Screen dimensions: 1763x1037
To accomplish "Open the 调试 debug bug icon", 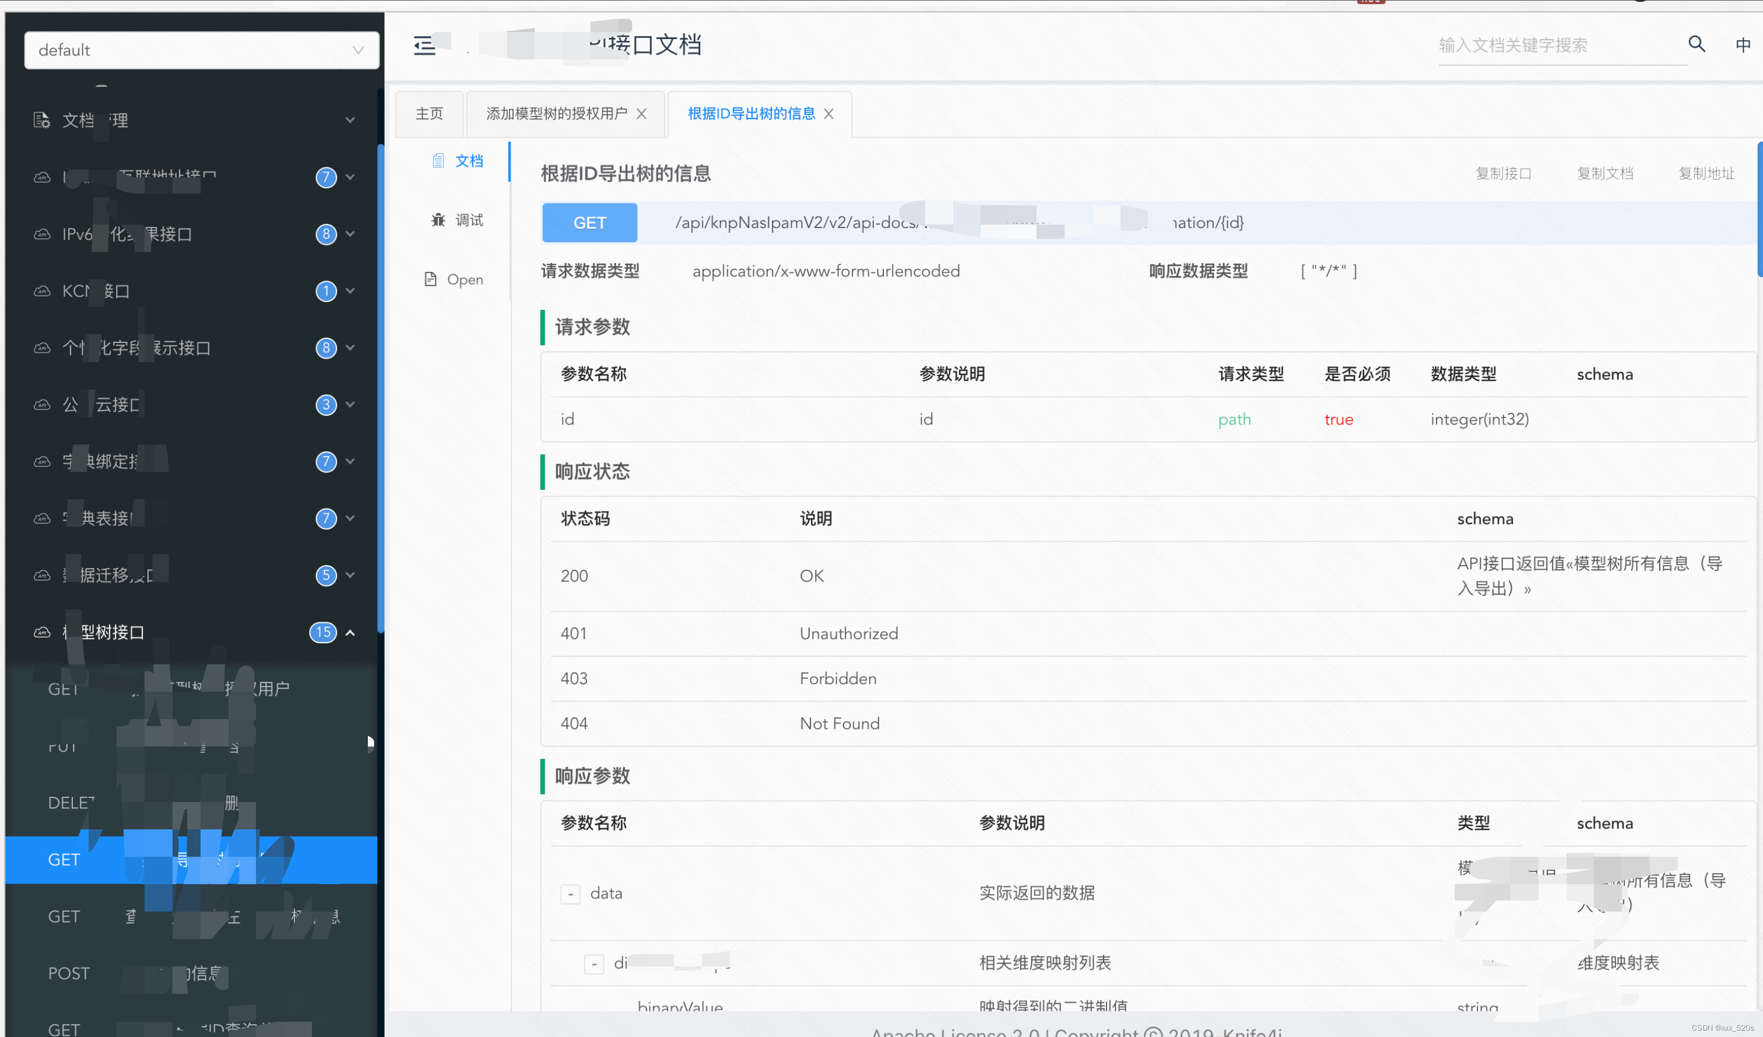I will (x=438, y=220).
